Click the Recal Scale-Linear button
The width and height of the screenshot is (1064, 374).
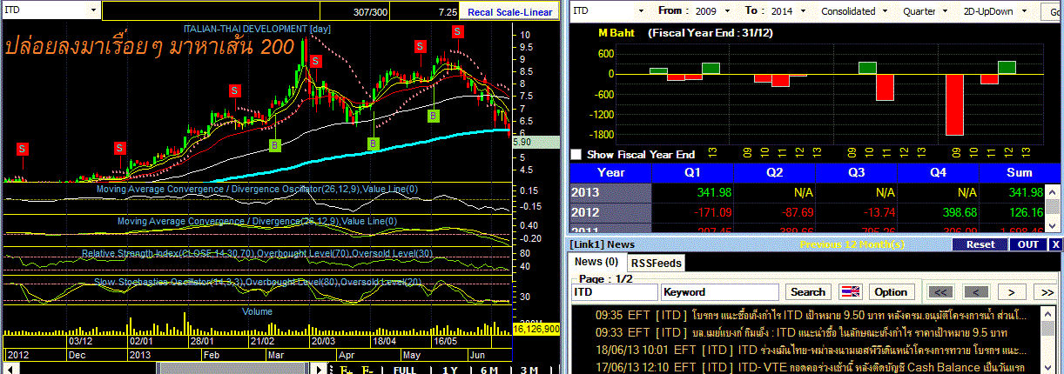(509, 12)
